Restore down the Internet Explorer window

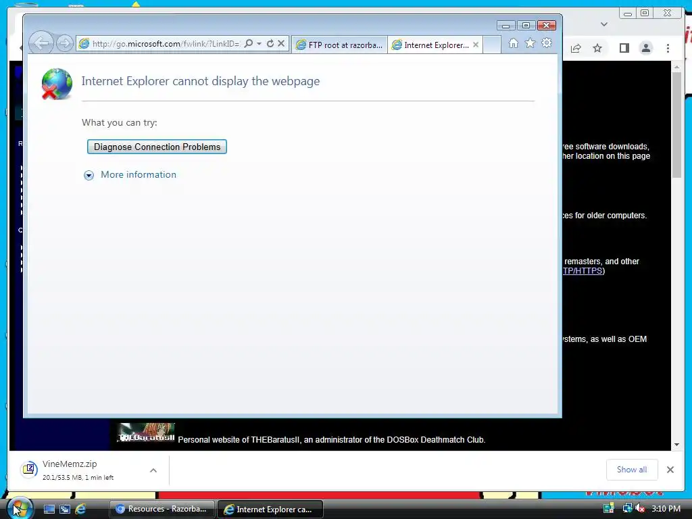(526, 26)
